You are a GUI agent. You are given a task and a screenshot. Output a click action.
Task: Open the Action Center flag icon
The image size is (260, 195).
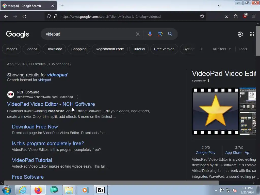(x=222, y=190)
